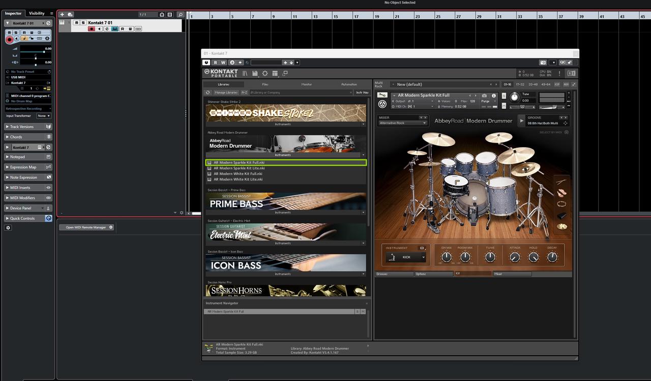Click Open MIDI Remote Manager button
The height and width of the screenshot is (381, 651).
click(x=86, y=227)
